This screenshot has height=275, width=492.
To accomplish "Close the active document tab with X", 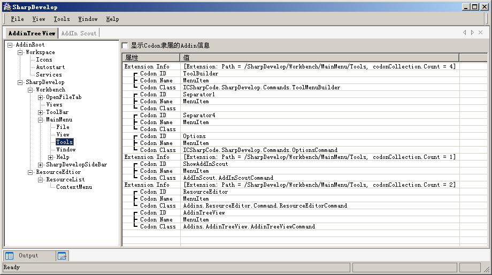I will click(x=480, y=33).
